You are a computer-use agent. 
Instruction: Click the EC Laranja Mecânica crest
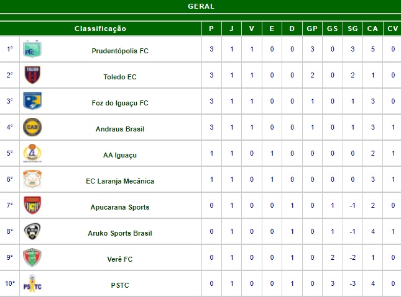32,179
